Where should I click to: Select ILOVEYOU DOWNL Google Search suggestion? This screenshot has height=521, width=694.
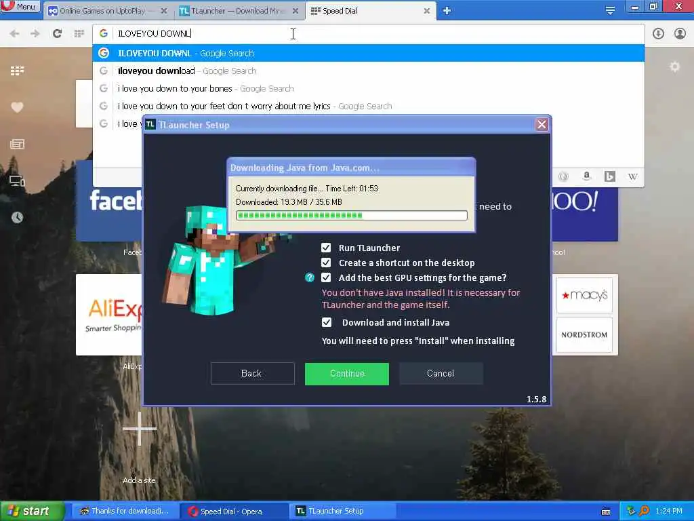point(368,53)
